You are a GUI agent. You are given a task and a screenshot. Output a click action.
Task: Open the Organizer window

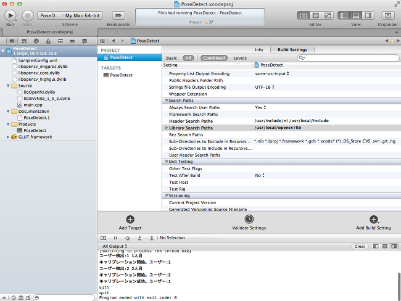click(387, 15)
